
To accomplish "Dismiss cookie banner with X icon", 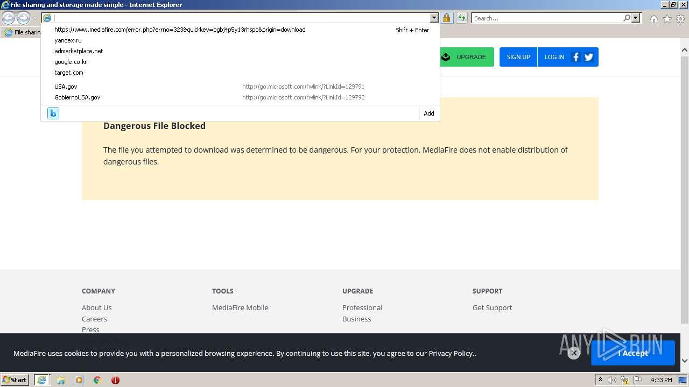I will click(574, 353).
